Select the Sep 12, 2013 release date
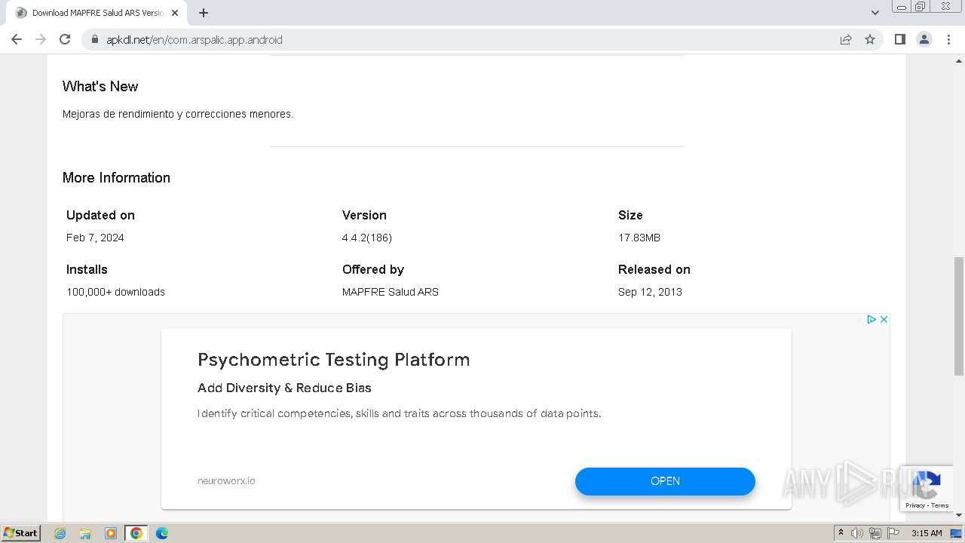Screen dimensions: 965x543 click(650, 292)
